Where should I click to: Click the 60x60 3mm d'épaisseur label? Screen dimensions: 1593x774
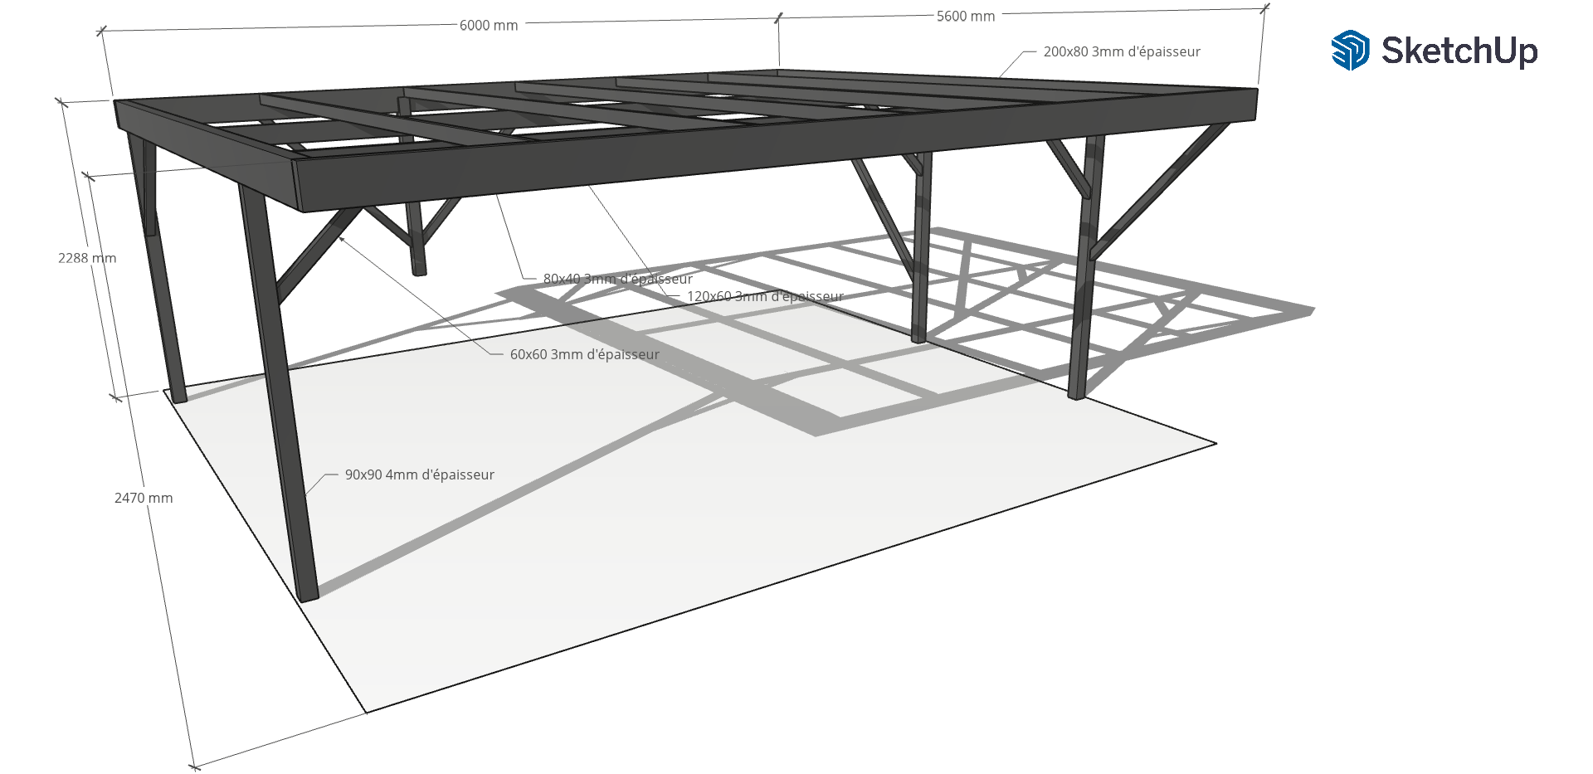click(584, 354)
